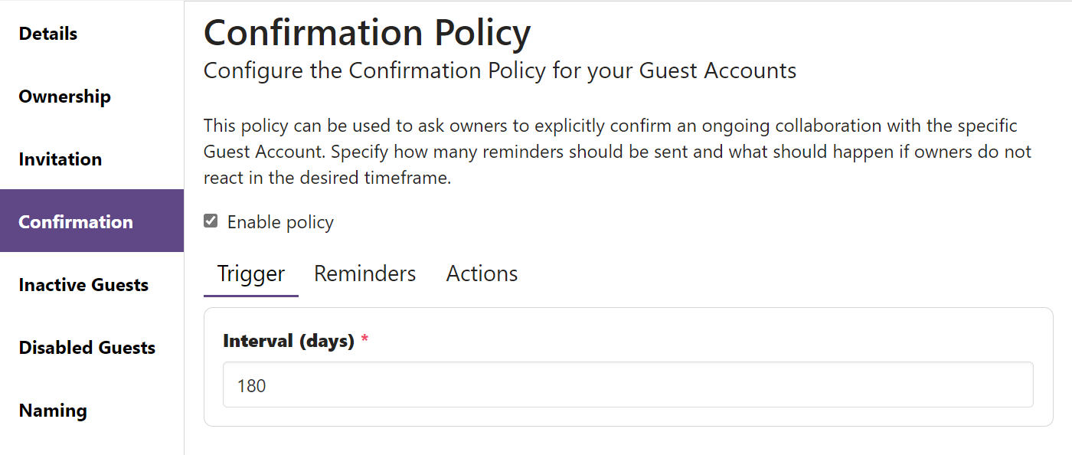Open the Invitation settings section
Viewport: 1072px width, 455px height.
click(x=60, y=159)
